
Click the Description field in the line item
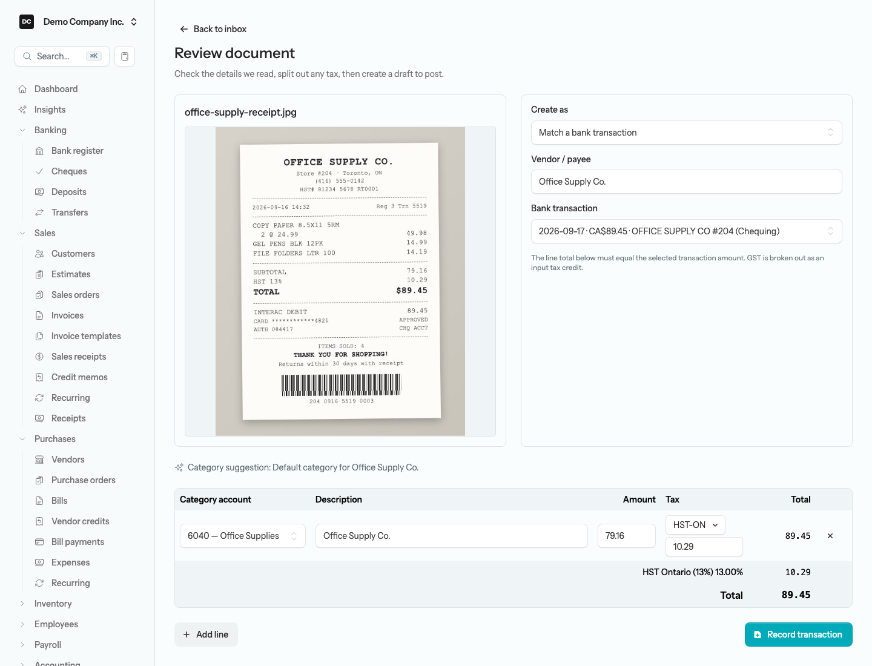point(452,536)
